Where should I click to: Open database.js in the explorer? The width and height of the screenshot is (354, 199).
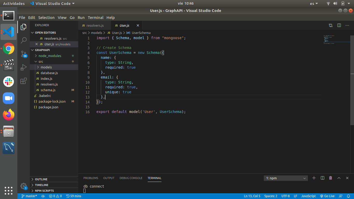click(x=54, y=73)
